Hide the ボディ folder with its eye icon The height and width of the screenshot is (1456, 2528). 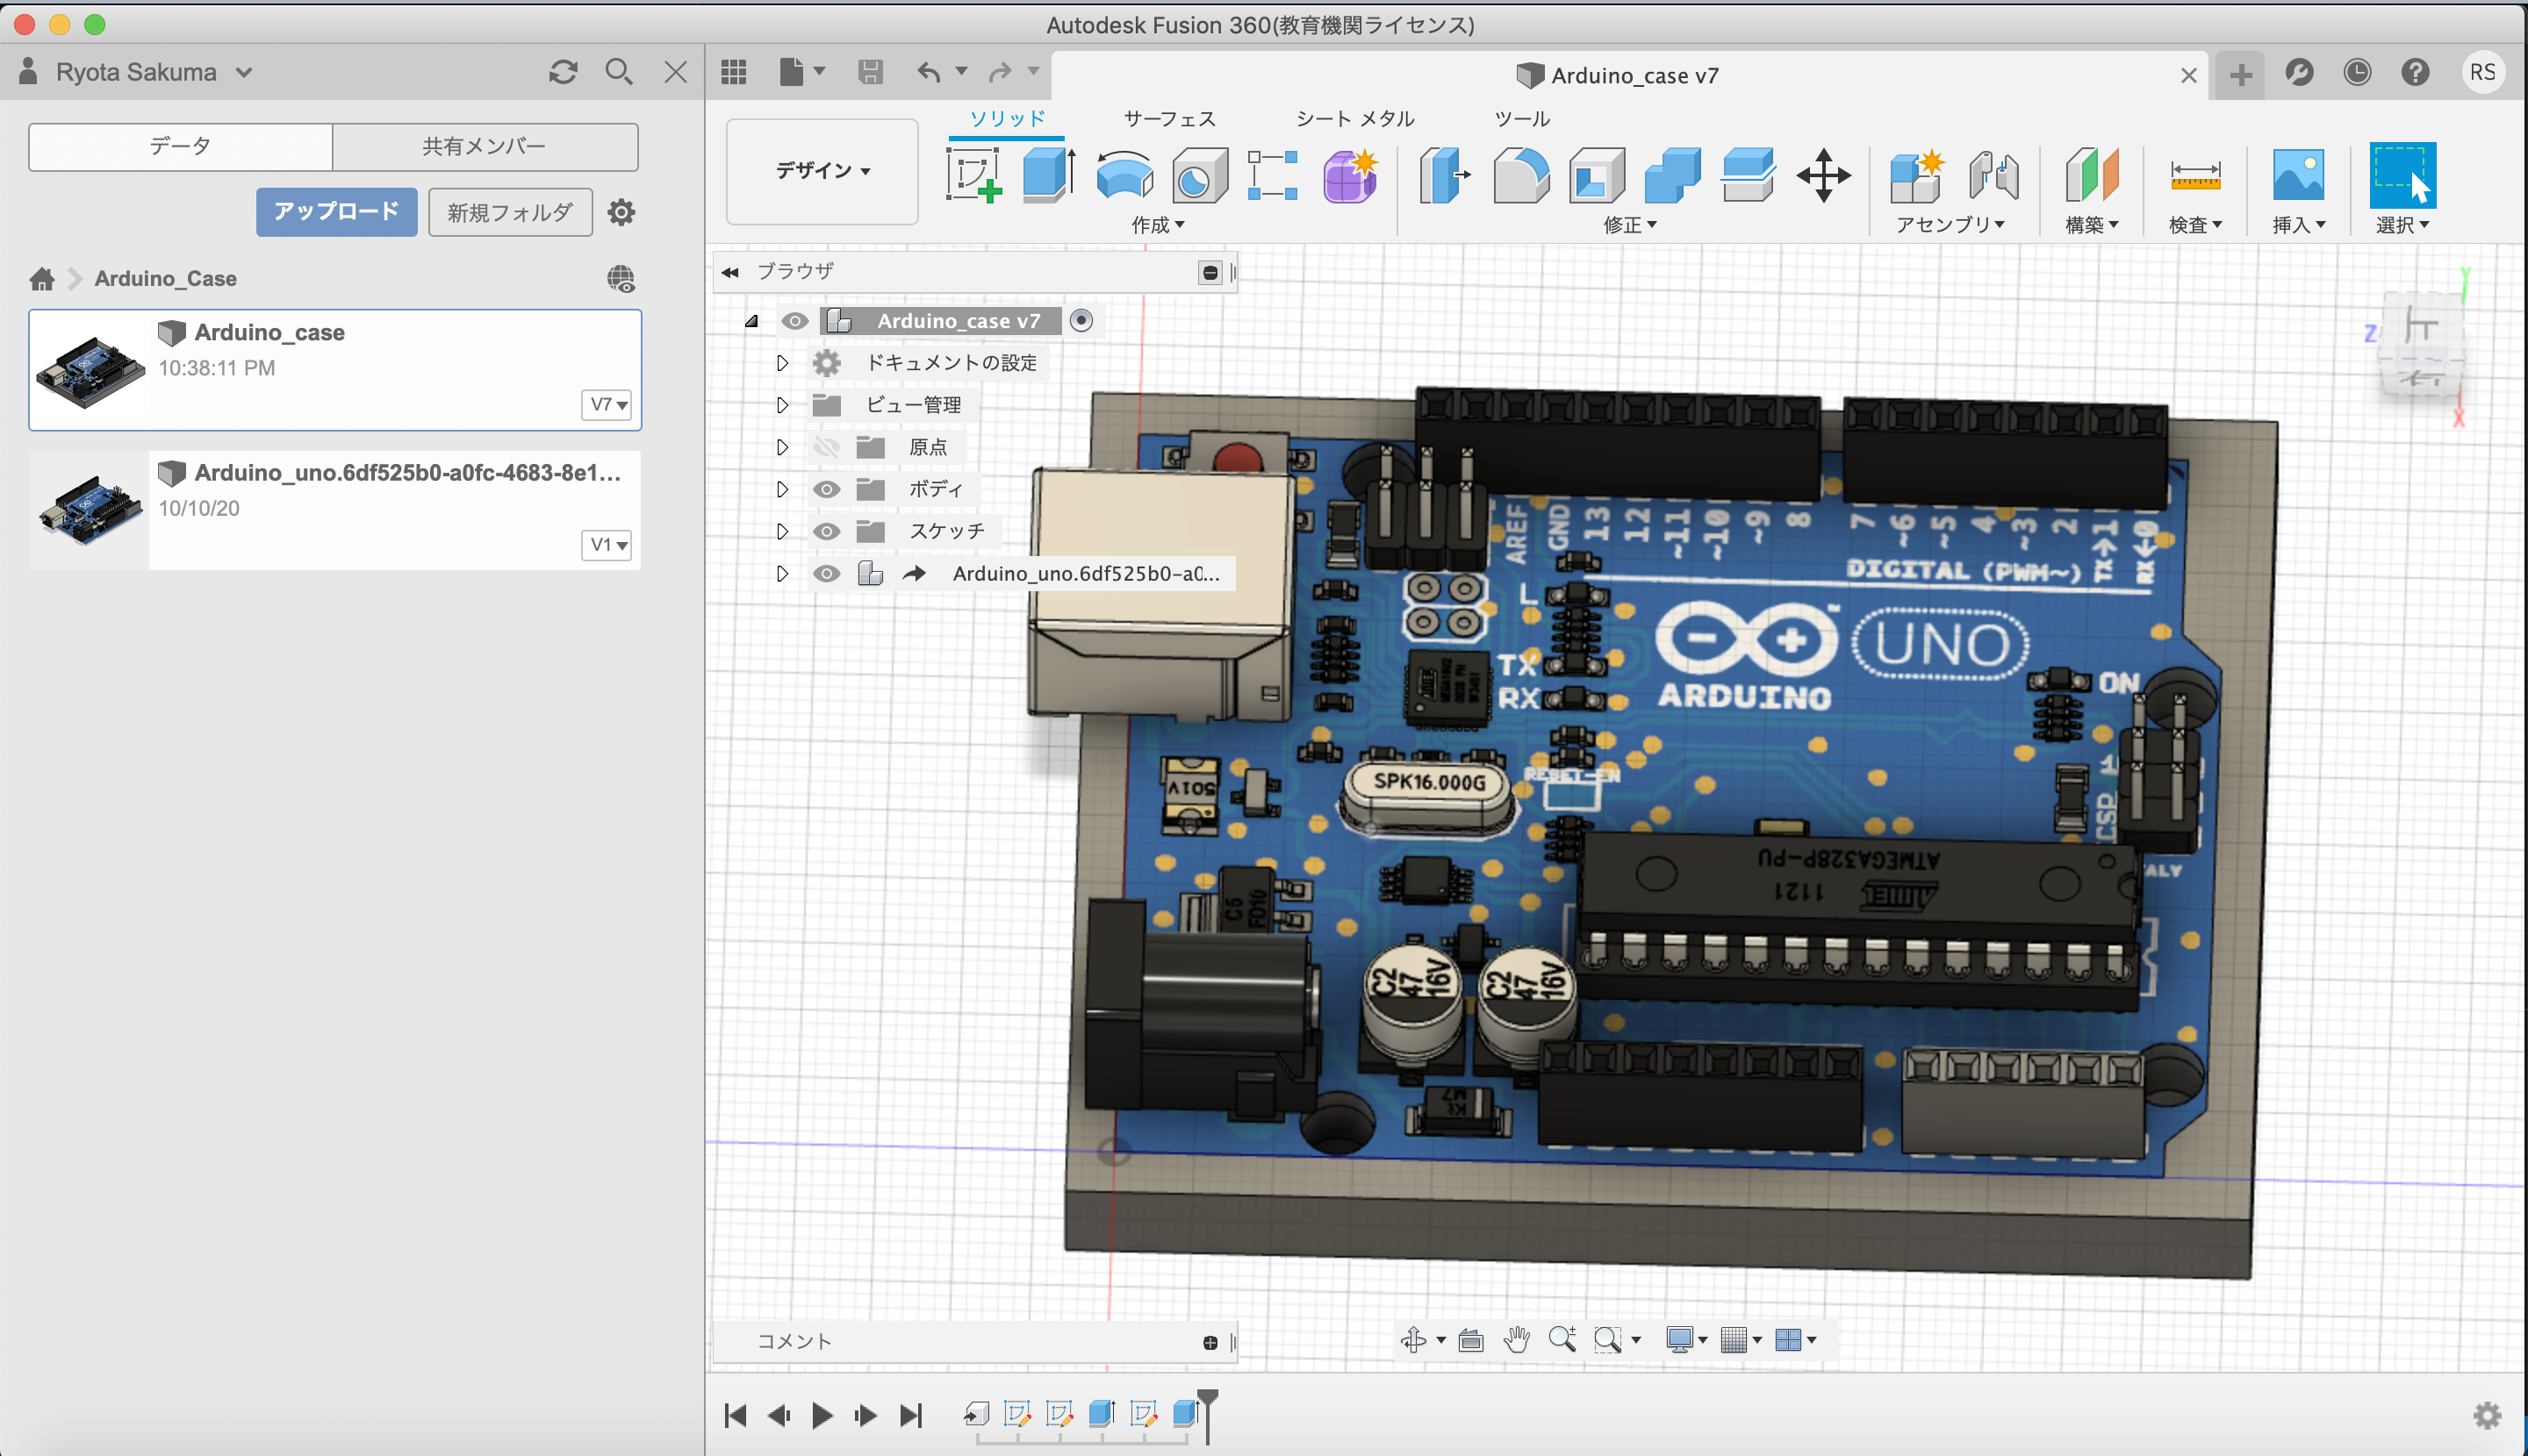[826, 489]
